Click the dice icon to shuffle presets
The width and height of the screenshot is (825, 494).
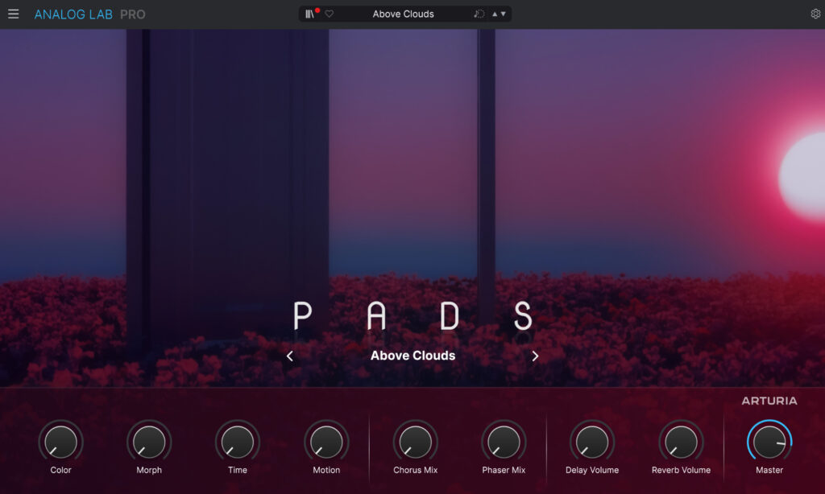click(479, 14)
